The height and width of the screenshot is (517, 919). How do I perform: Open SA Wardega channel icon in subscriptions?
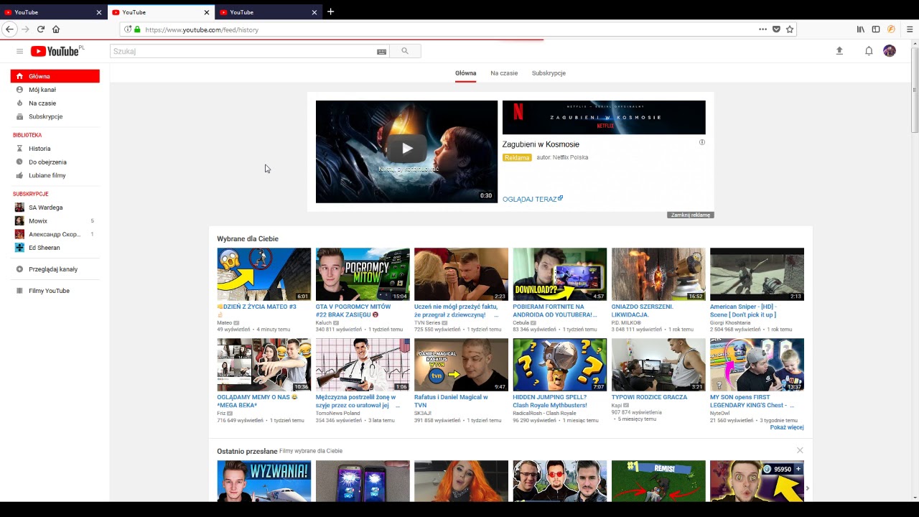tap(19, 208)
